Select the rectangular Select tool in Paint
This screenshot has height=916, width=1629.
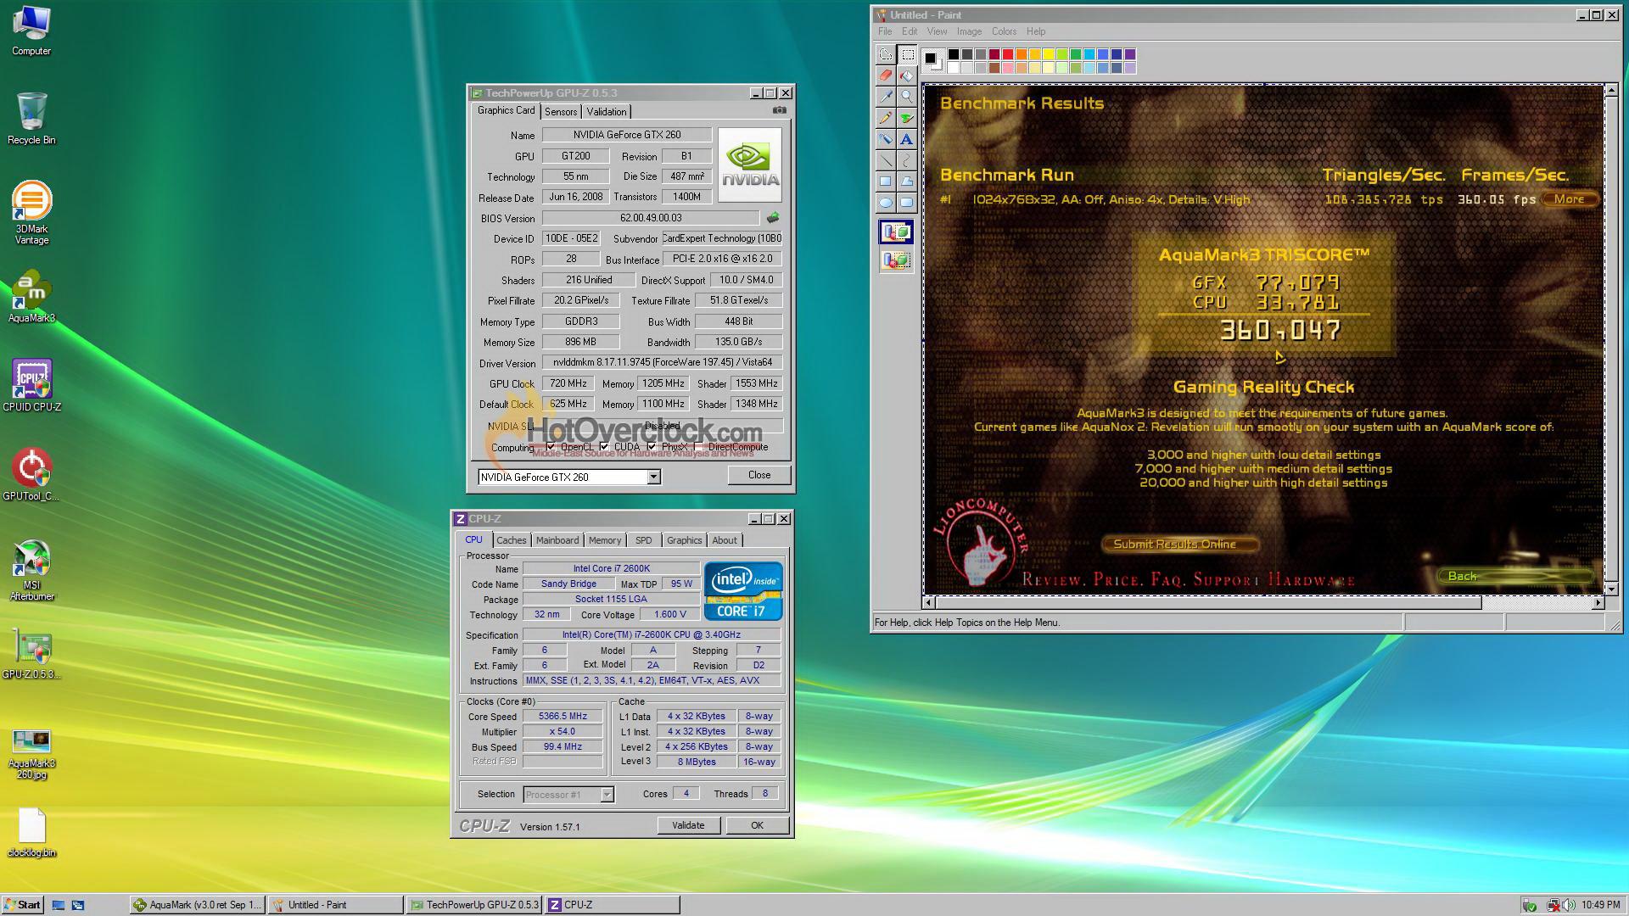pos(907,54)
